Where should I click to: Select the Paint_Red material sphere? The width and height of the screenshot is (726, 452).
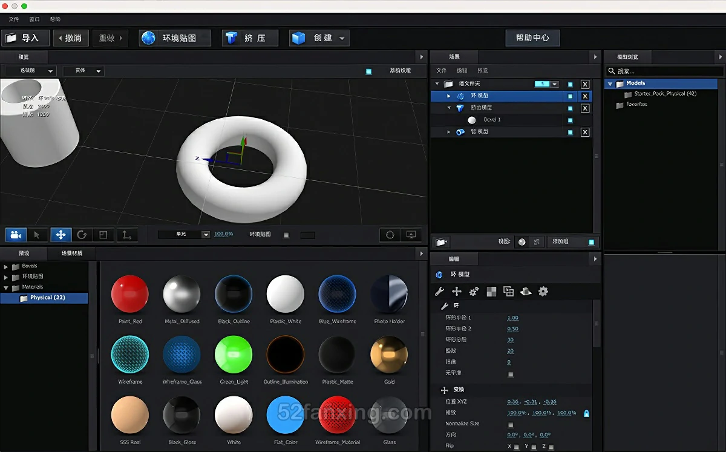130,293
